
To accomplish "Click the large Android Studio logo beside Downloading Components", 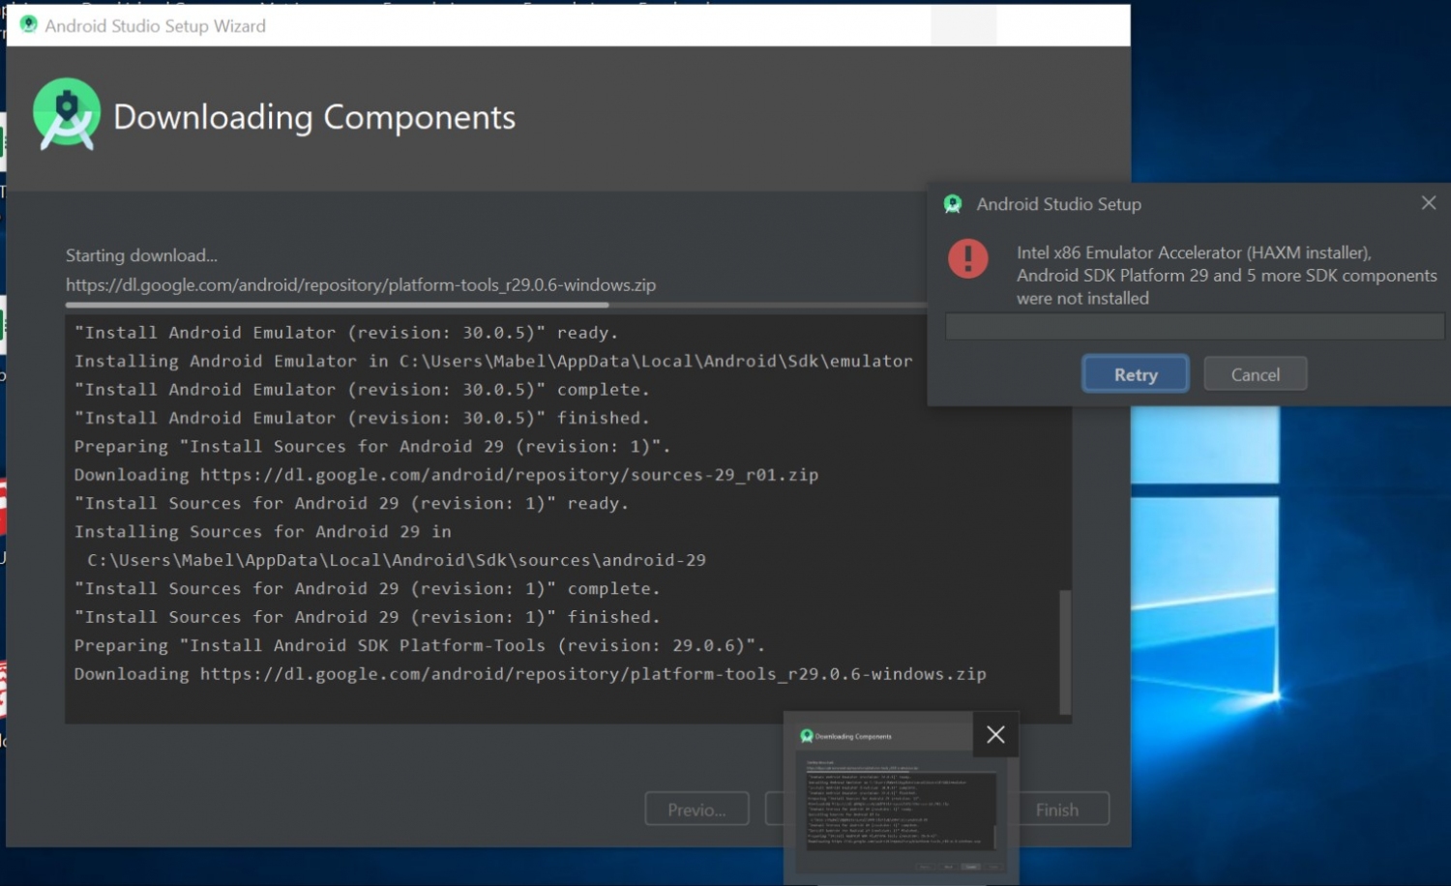I will pos(67,114).
